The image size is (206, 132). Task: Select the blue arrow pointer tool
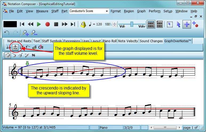click(178, 24)
